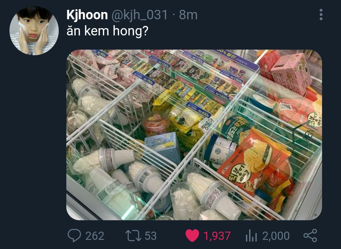Click the 2,000 views count
Screen dimensions: 341x249
(x=276, y=236)
